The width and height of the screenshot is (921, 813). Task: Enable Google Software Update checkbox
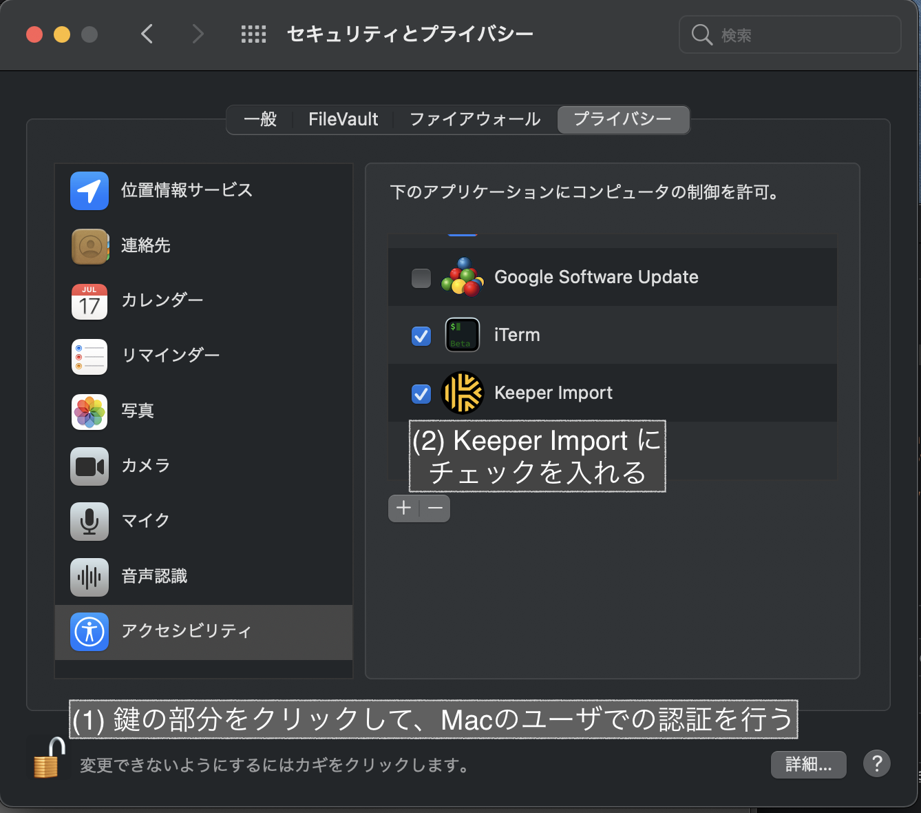421,278
